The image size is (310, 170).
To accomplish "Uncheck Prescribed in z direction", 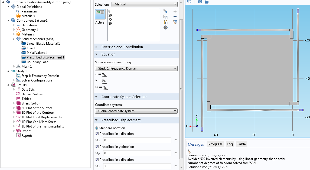I will pyautogui.click(x=97, y=160).
